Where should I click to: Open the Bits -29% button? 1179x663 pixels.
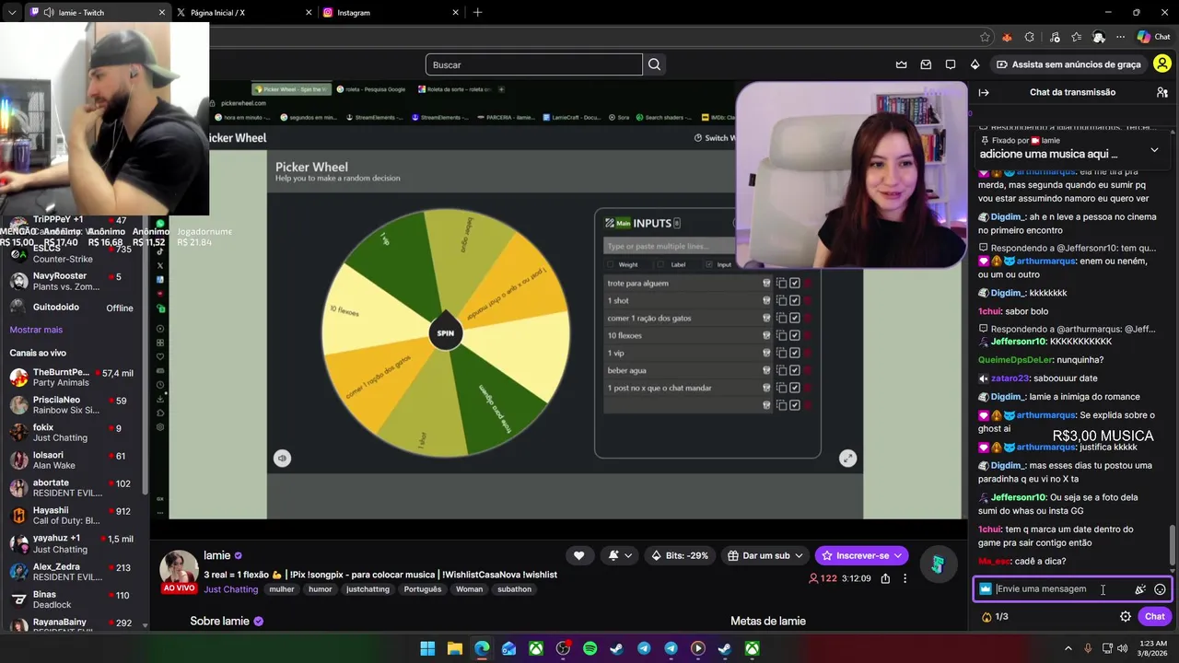point(680,555)
